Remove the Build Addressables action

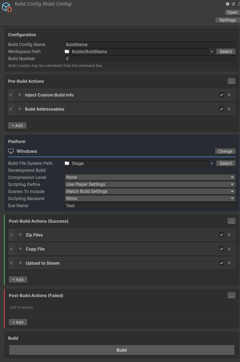[229, 109]
